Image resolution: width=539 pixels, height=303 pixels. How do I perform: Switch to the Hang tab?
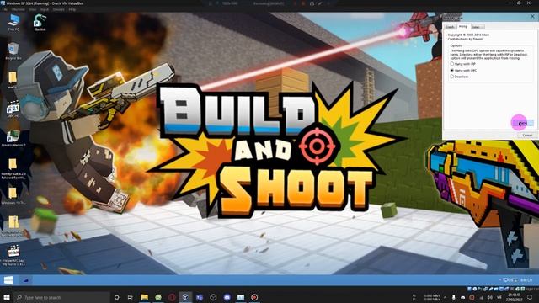coord(463,26)
